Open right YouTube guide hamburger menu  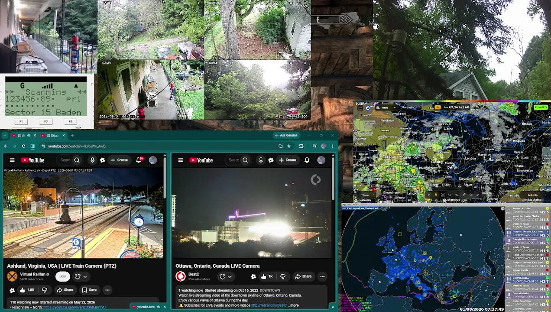[181, 160]
